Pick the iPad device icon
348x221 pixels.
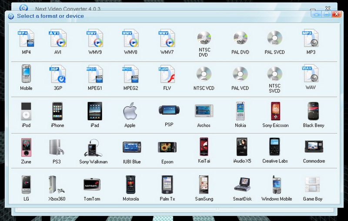tap(95, 111)
